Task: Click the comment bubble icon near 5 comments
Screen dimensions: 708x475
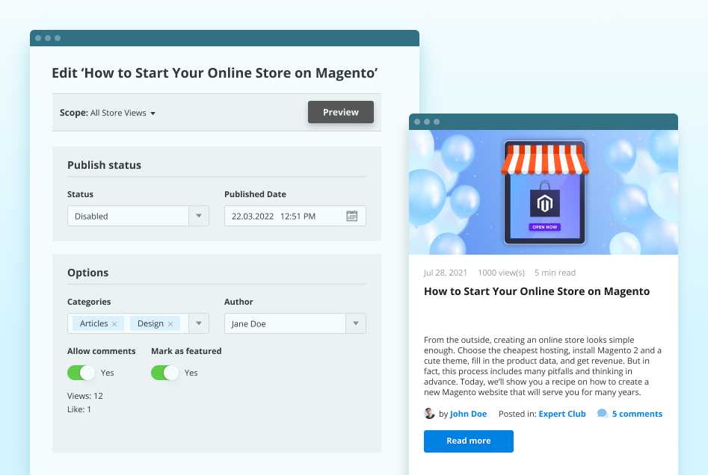Action: tap(601, 413)
